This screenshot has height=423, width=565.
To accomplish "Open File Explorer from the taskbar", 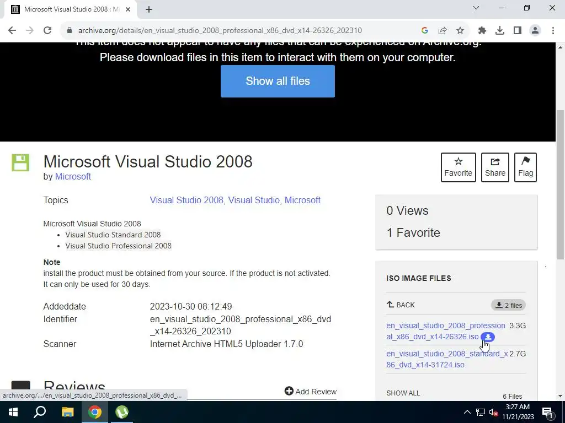I will click(67, 412).
